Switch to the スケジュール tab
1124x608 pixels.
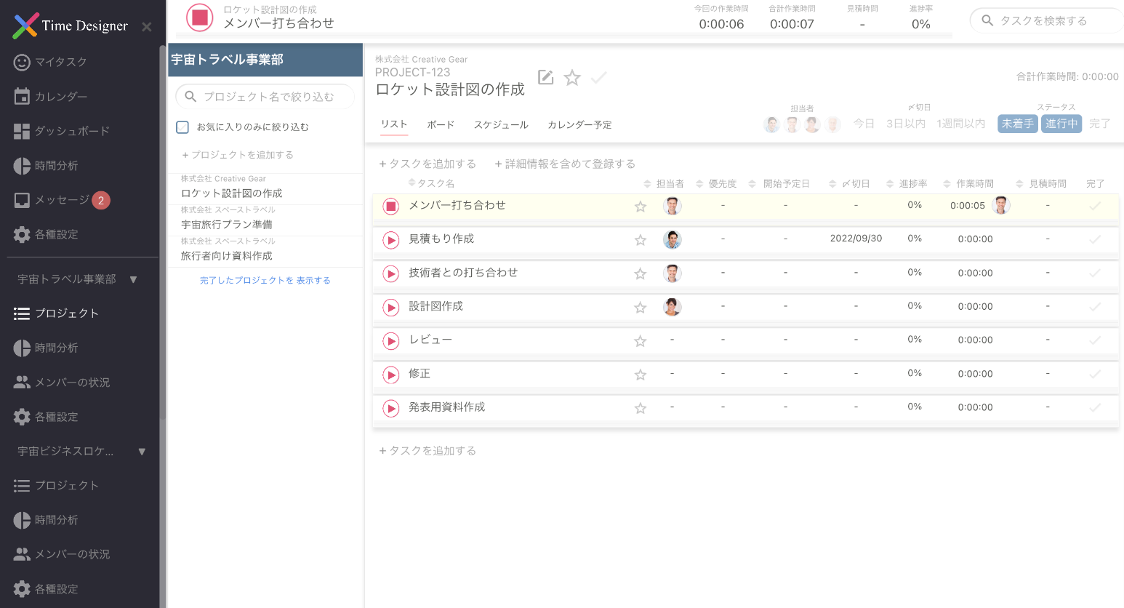[501, 125]
